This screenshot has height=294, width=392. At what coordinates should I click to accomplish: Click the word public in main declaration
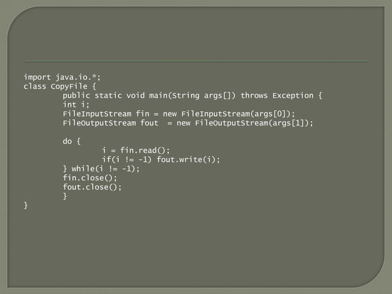click(x=76, y=95)
